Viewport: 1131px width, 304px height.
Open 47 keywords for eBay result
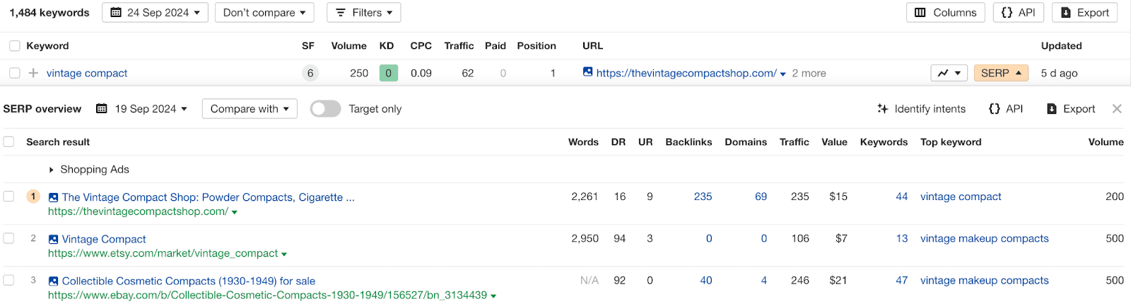coord(901,280)
